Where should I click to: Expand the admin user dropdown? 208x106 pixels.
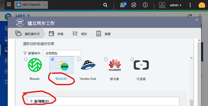tap(176, 5)
